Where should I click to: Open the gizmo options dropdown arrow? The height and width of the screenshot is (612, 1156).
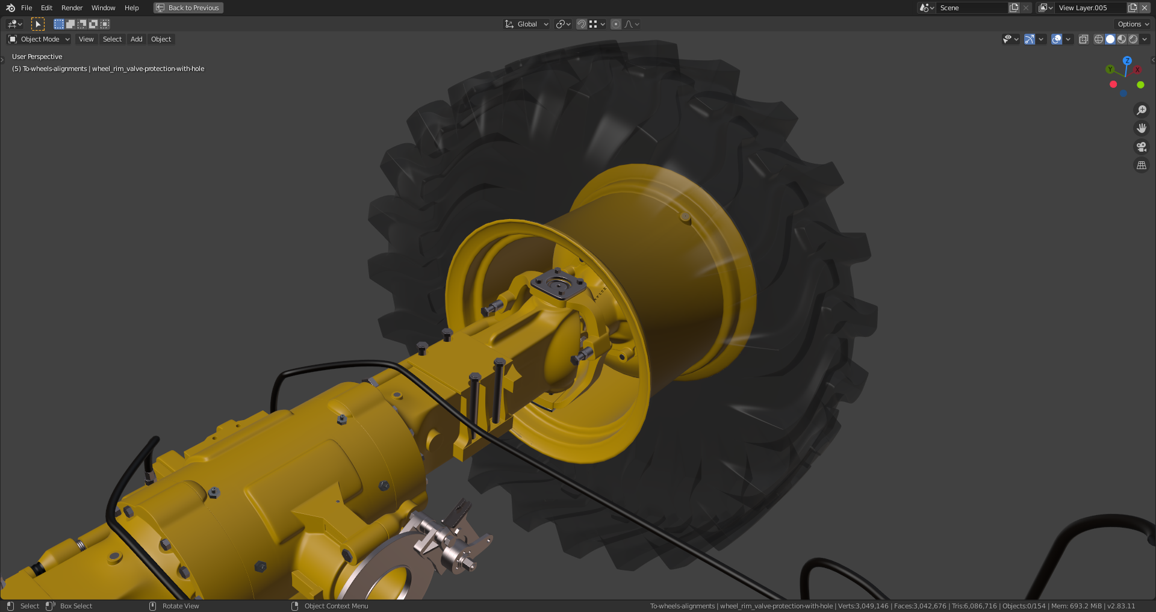1041,39
